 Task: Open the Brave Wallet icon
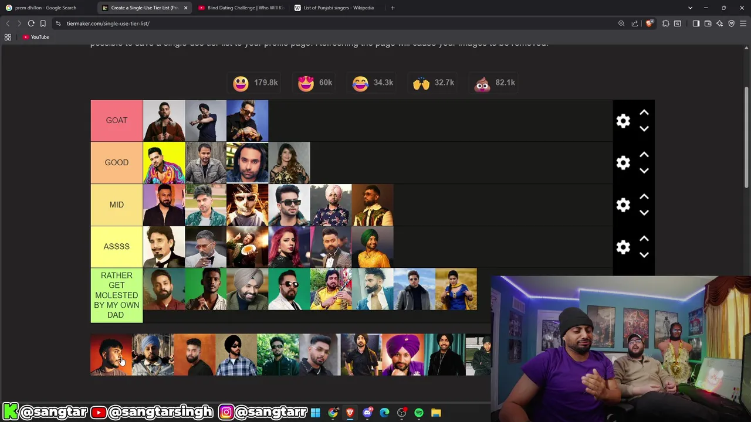708,23
